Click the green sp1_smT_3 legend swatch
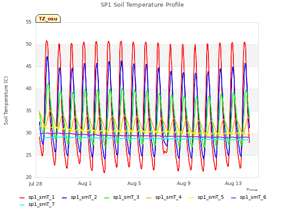This screenshot has height=213, width=285. 107,198
